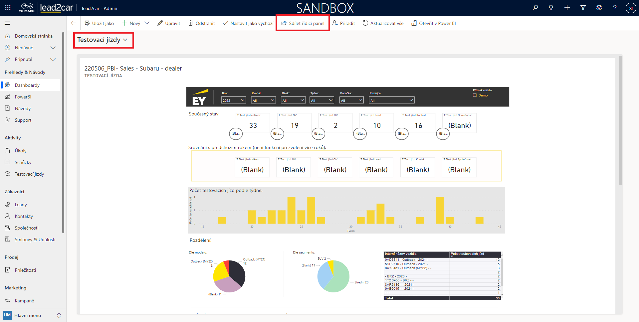Open the lightbulb assistant icon
639x322 pixels.
click(551, 8)
